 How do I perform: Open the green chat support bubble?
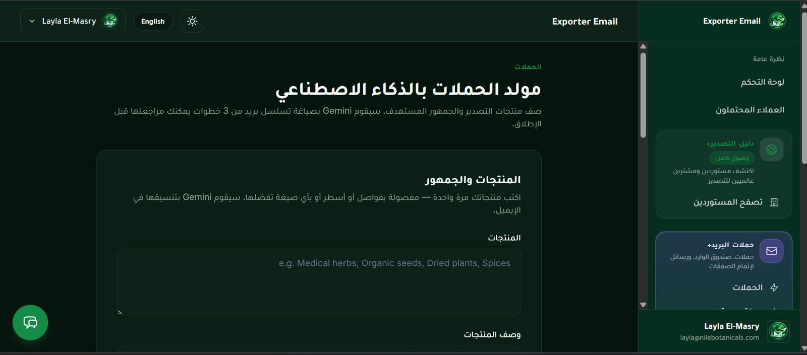coord(30,322)
